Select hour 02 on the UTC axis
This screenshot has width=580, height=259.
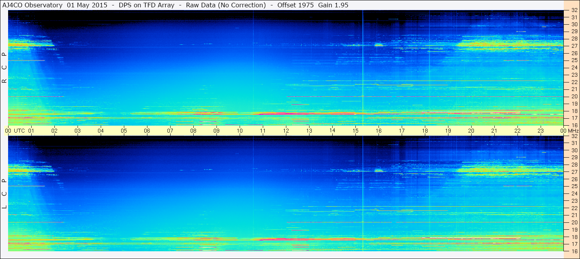point(54,131)
